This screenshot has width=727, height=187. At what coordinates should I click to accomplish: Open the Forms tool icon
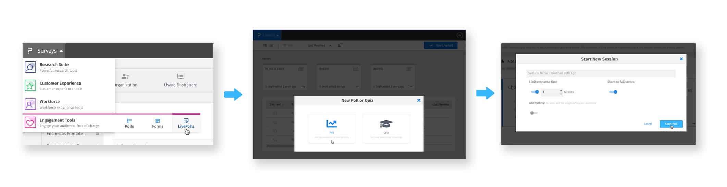(158, 121)
